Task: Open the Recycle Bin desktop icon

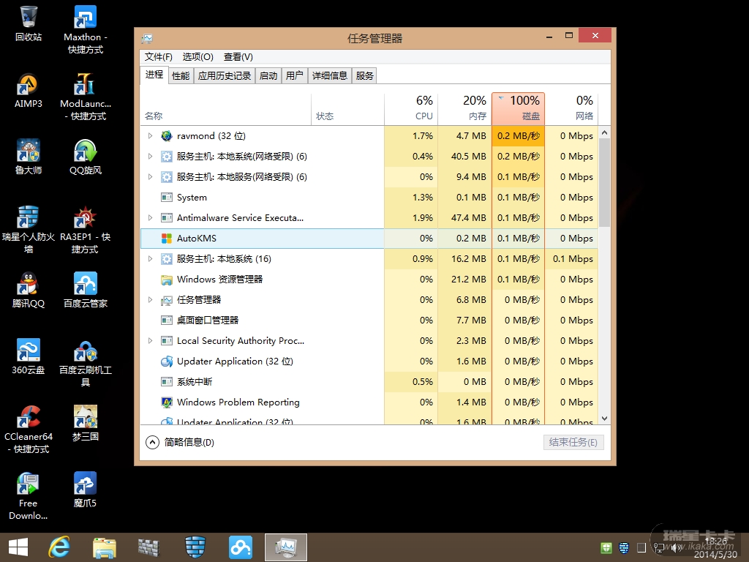Action: pos(29,23)
